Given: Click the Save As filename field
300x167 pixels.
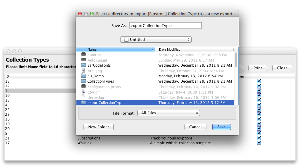Looking at the screenshot, I should (165, 25).
